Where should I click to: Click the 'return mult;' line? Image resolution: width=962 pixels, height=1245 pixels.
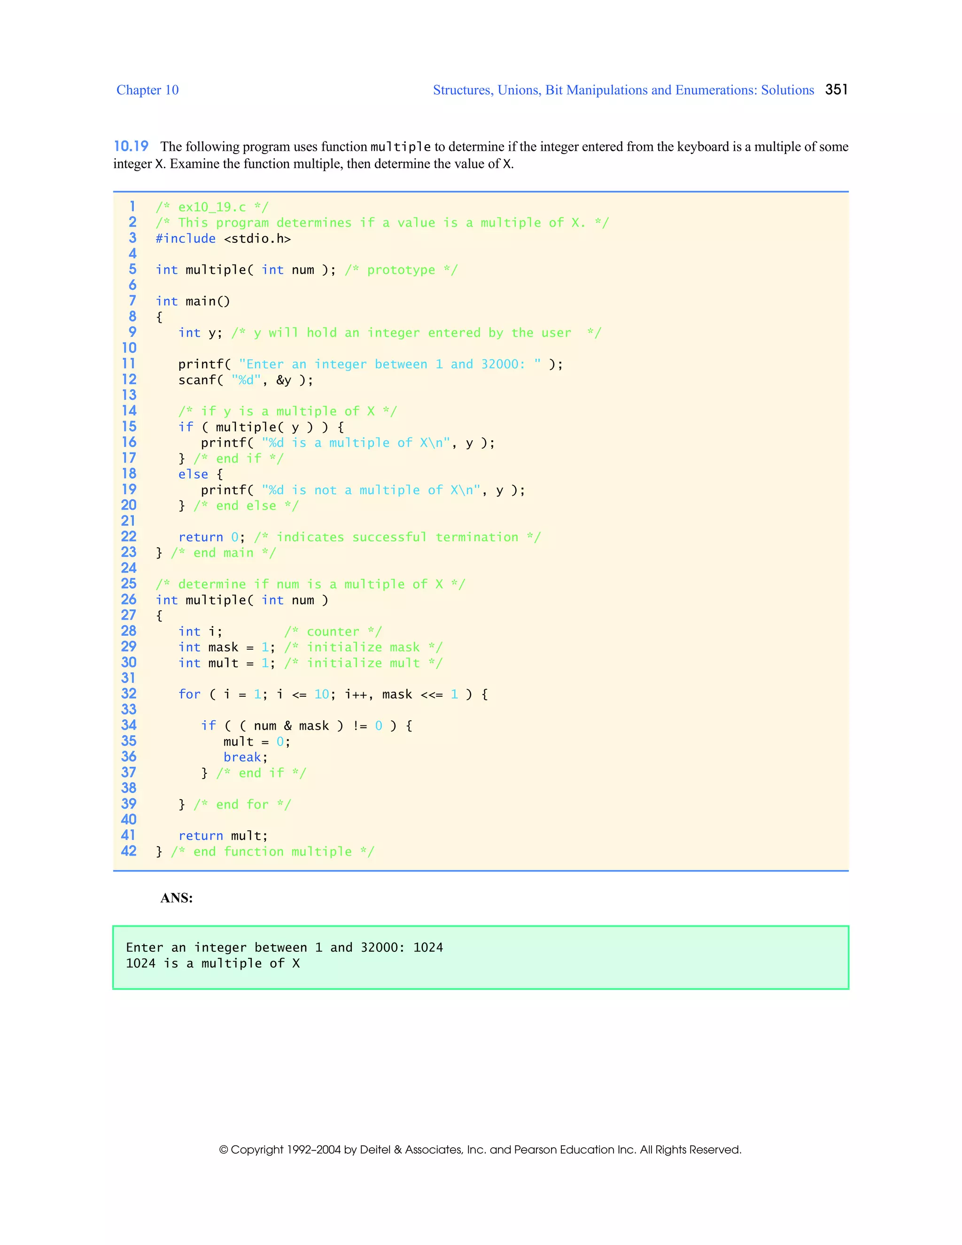223,836
